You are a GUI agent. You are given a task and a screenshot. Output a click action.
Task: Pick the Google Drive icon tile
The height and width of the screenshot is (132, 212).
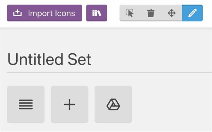[113, 104]
